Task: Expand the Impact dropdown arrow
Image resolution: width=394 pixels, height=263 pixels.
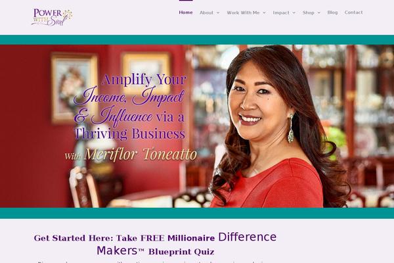Action: tap(294, 12)
